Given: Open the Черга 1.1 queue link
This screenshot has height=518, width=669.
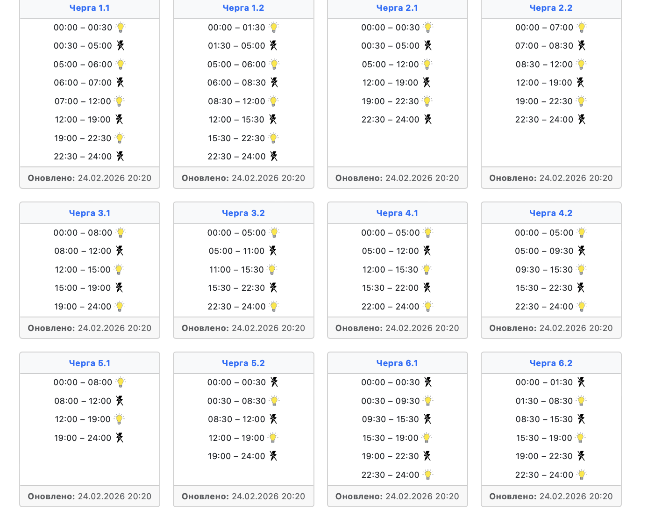Looking at the screenshot, I should tap(89, 8).
